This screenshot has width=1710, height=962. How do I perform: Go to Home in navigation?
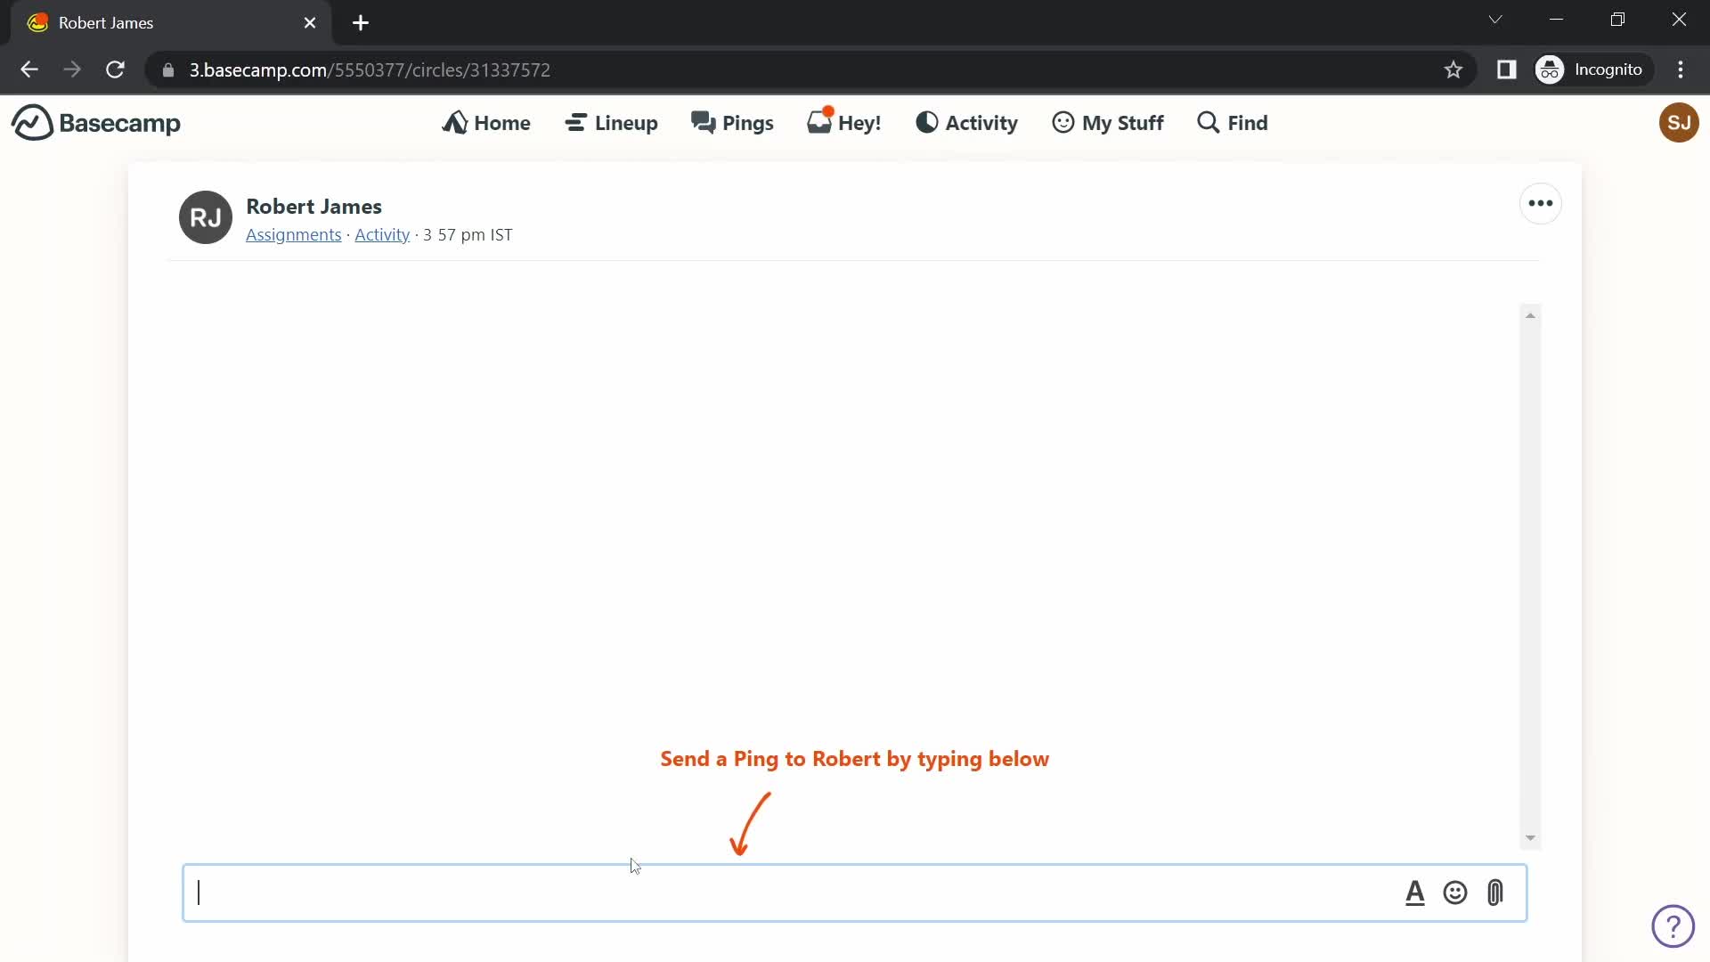(486, 123)
